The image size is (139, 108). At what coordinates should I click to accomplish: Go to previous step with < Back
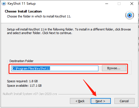[x=80, y=101]
